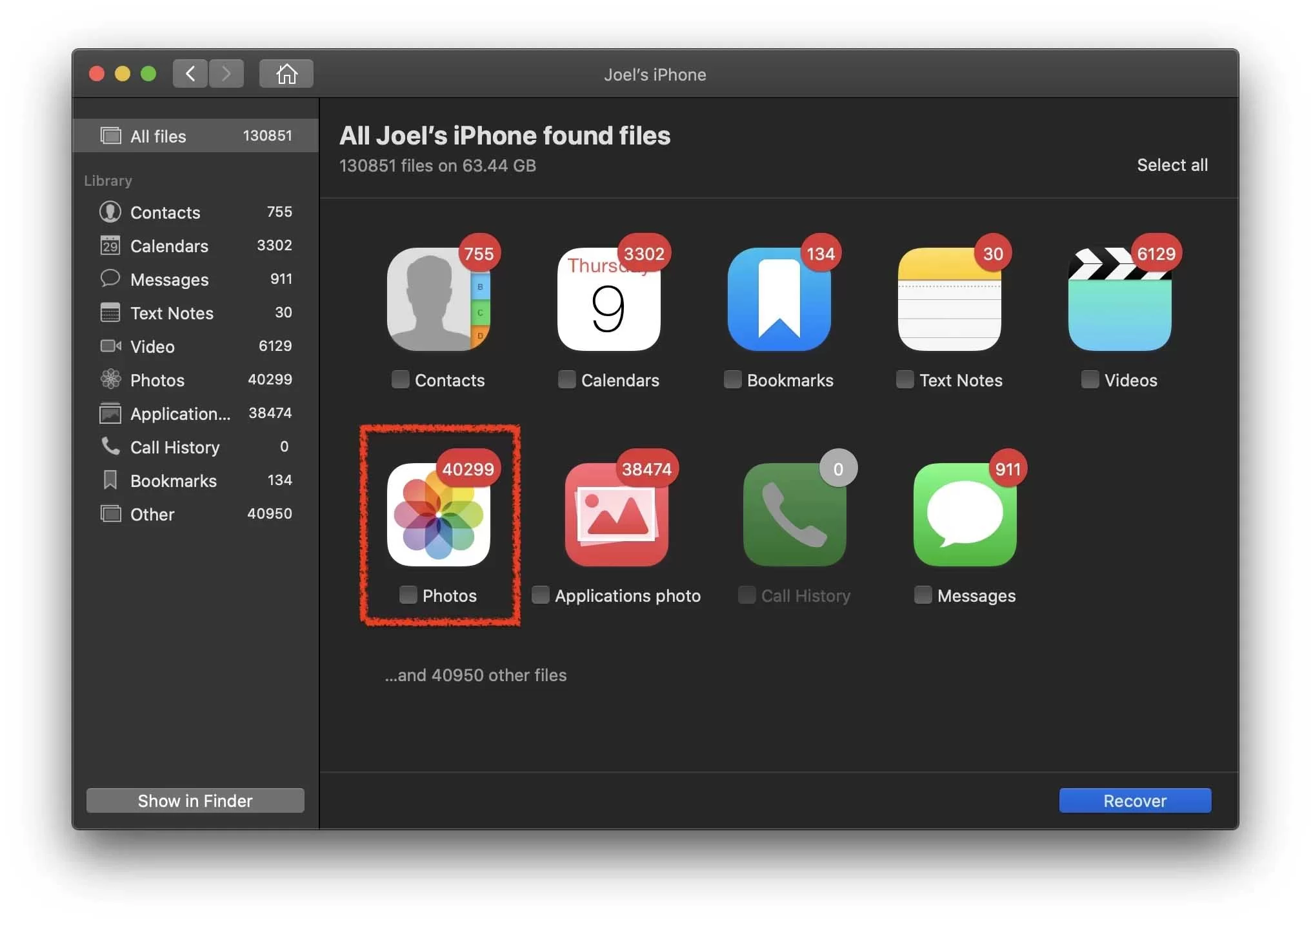Select Call History in the sidebar

click(x=195, y=447)
